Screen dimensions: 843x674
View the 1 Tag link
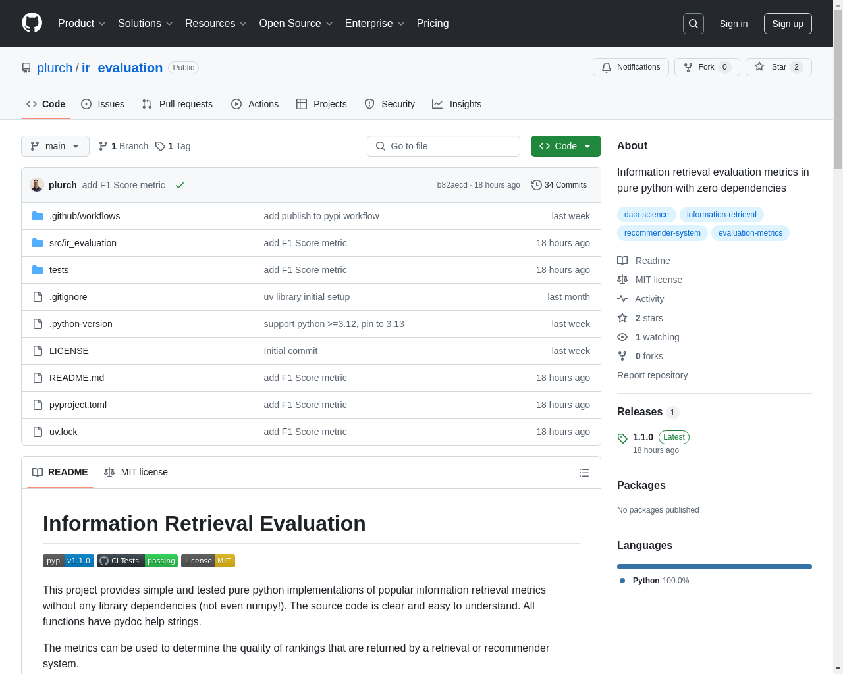pos(173,146)
